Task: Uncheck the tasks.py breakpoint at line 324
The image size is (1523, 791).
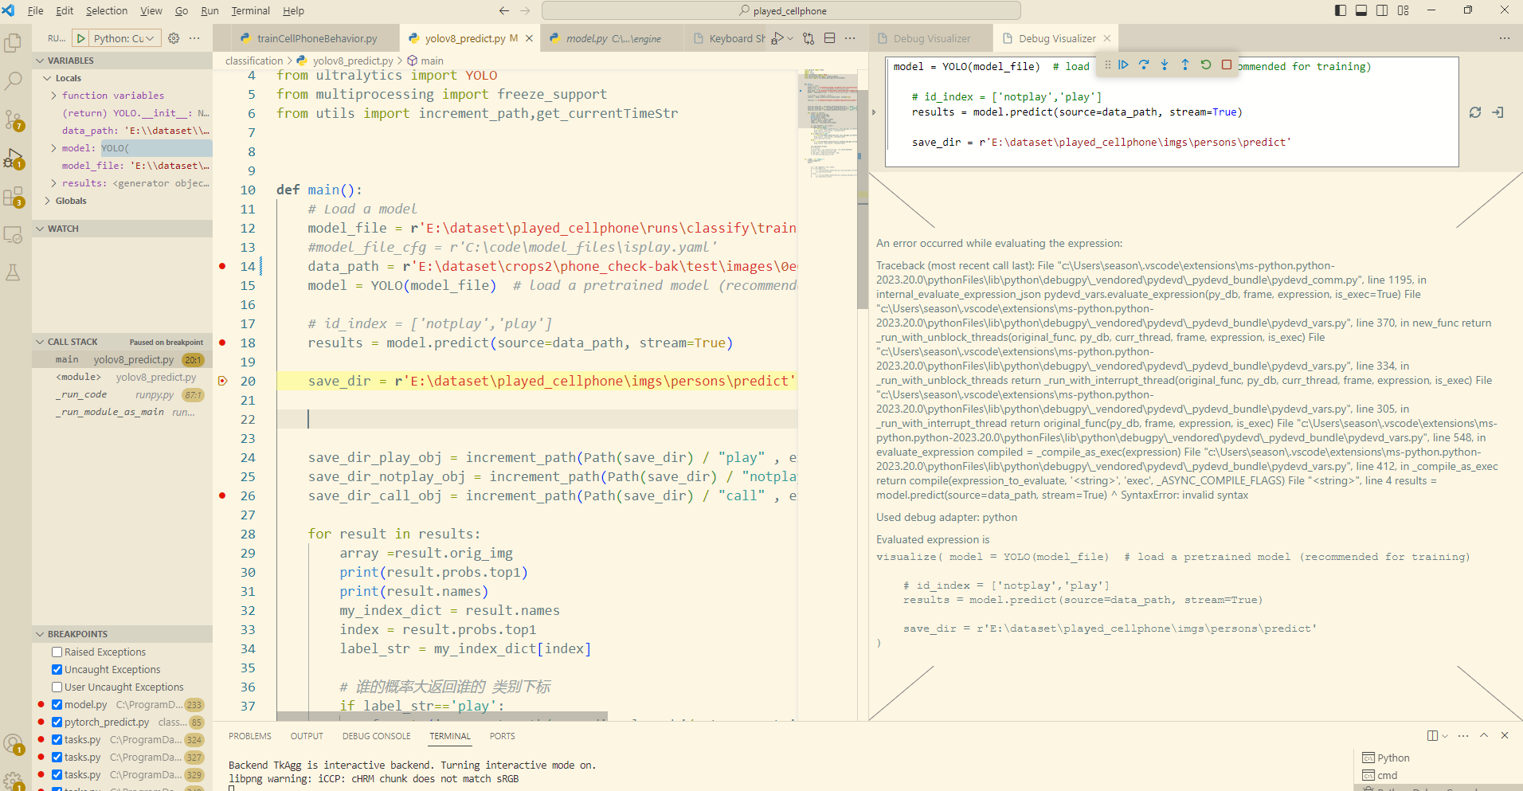Action: (x=57, y=739)
